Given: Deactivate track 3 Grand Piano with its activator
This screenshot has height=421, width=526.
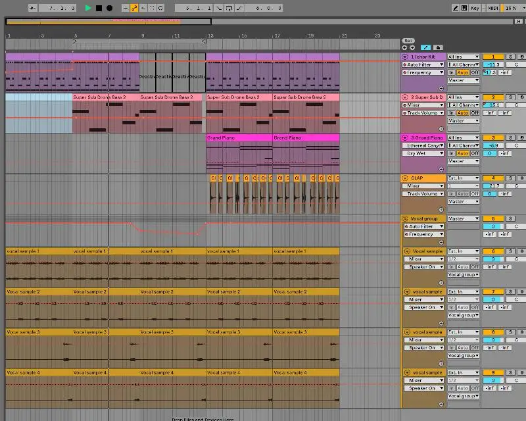Looking at the screenshot, I should 493,138.
